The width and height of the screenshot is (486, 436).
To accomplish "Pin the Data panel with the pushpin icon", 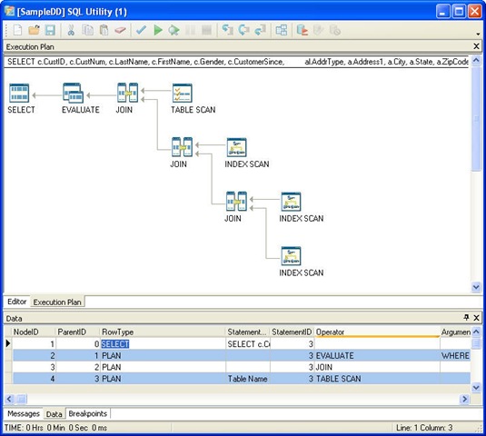I will 467,317.
